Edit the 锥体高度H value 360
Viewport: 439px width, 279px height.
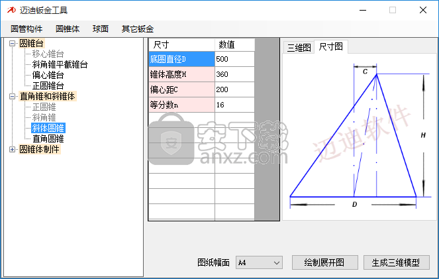234,74
